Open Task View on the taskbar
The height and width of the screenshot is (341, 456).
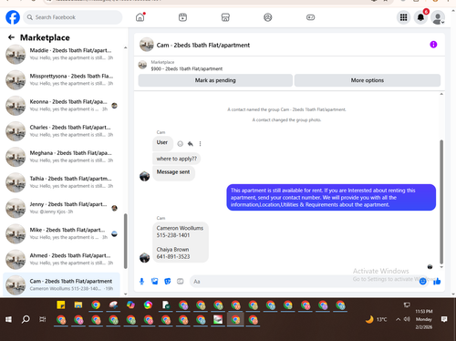43,319
